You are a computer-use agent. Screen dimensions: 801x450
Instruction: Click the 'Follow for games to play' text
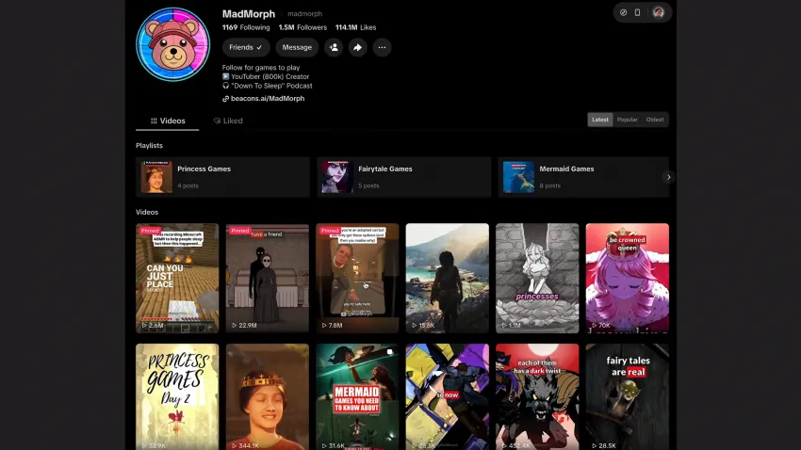click(x=261, y=68)
